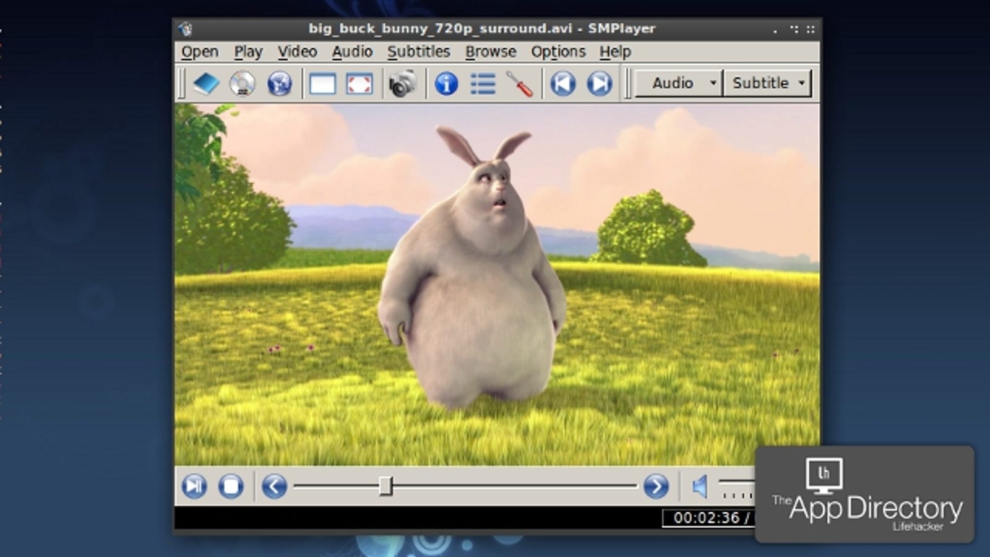Screen dimensions: 990x557
Task: Open the Browse menu
Action: click(491, 51)
